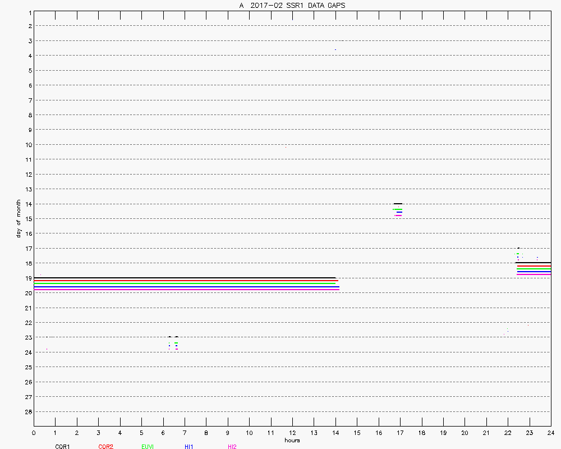The height and width of the screenshot is (449, 561).
Task: Click the 'hours' x-axis label
Action: [292, 440]
